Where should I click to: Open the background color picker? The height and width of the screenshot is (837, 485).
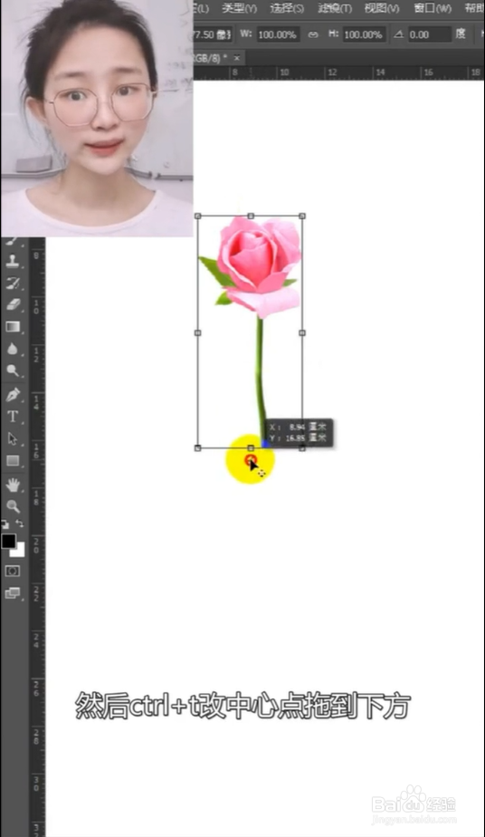point(20,552)
